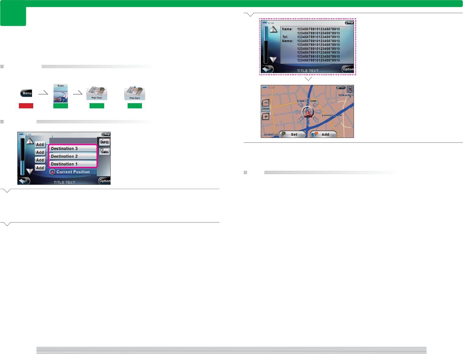463x354 pixels.
Task: Open Option in the destination list screen
Action: tap(104, 181)
